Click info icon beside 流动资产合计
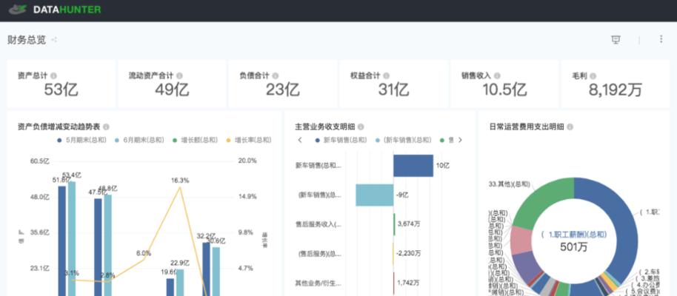The width and height of the screenshot is (677, 296). click(x=179, y=75)
